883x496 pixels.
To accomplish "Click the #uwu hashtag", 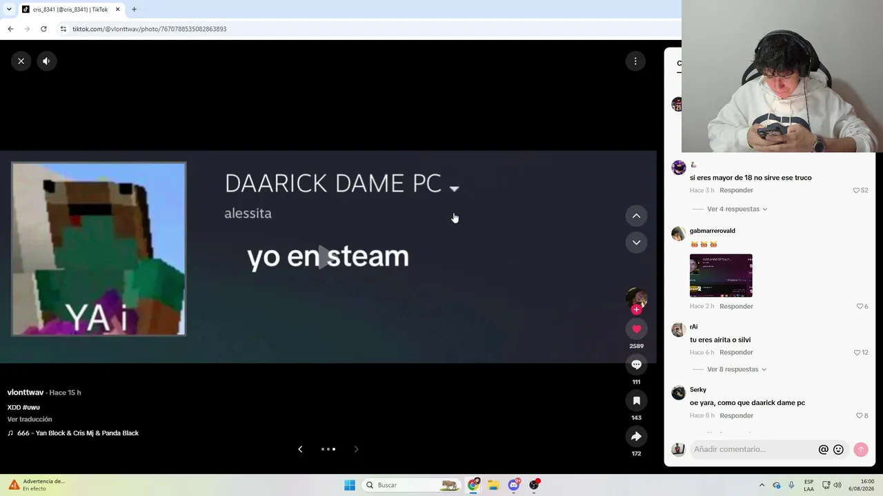I will point(31,407).
